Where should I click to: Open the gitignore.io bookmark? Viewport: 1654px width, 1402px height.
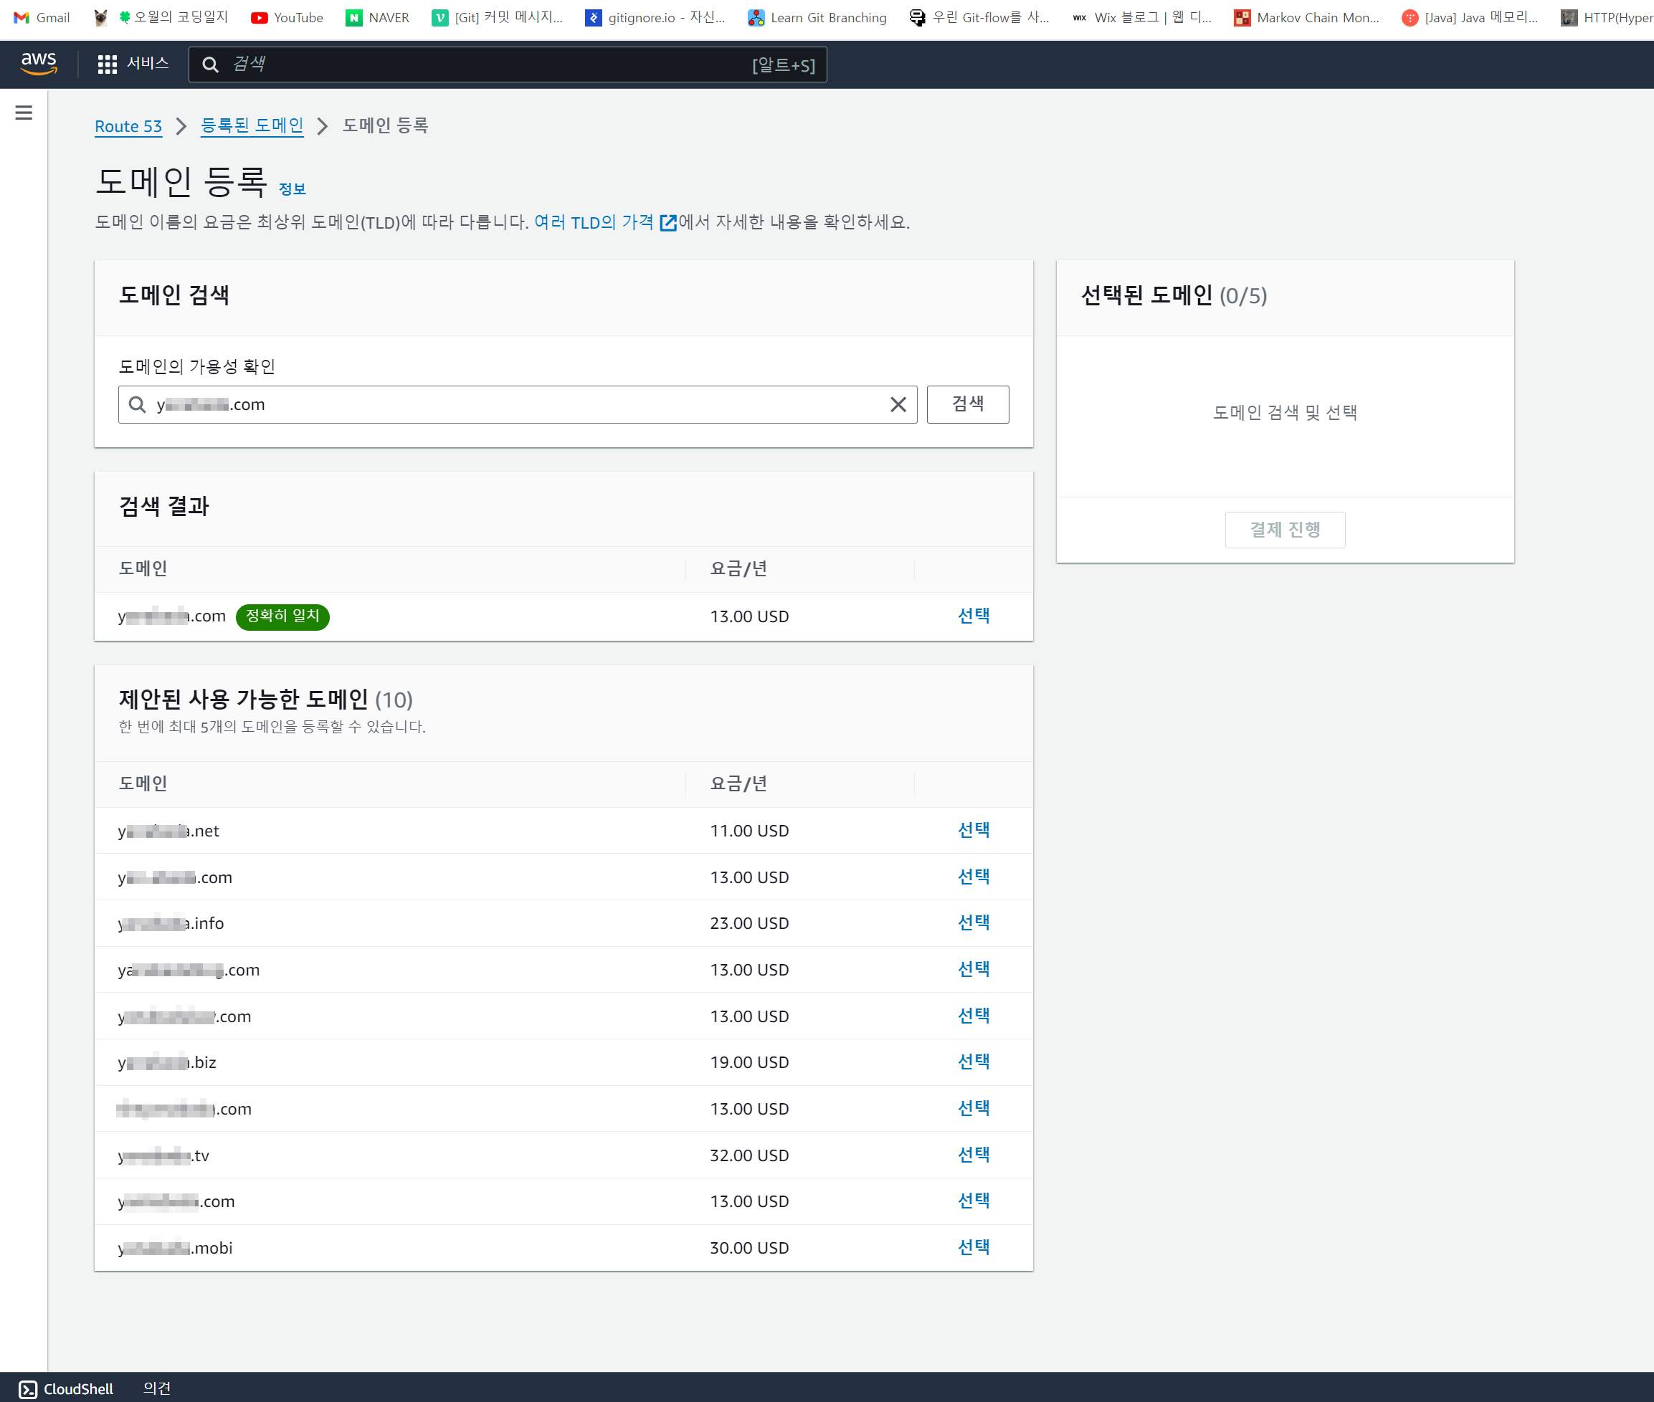pos(655,17)
